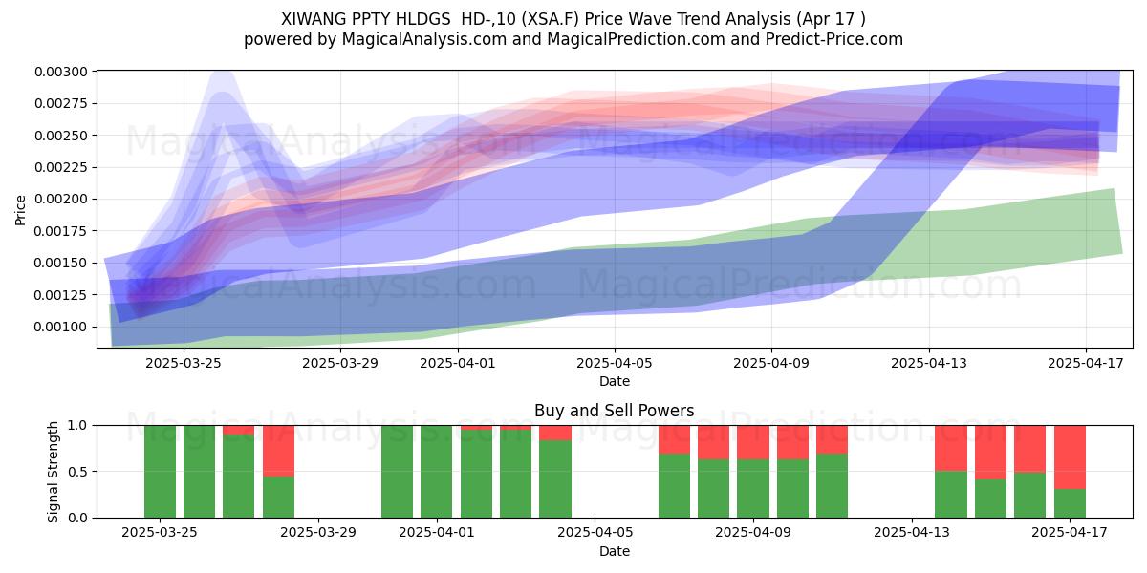Click signal strength tick 1.0
Viewport: 1147px width, 573px height.
78,425
